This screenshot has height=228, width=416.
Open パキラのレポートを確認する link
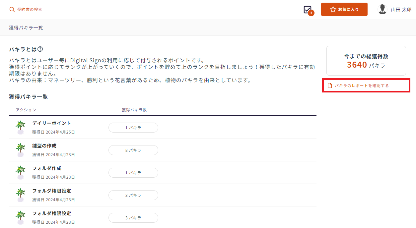pyautogui.click(x=362, y=85)
